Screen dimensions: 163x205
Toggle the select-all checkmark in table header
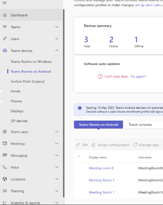tap(79, 156)
